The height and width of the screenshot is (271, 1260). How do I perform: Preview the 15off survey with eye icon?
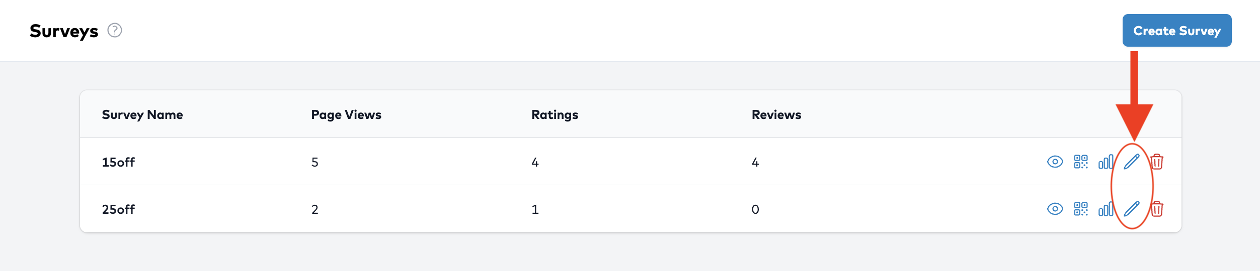(1055, 162)
